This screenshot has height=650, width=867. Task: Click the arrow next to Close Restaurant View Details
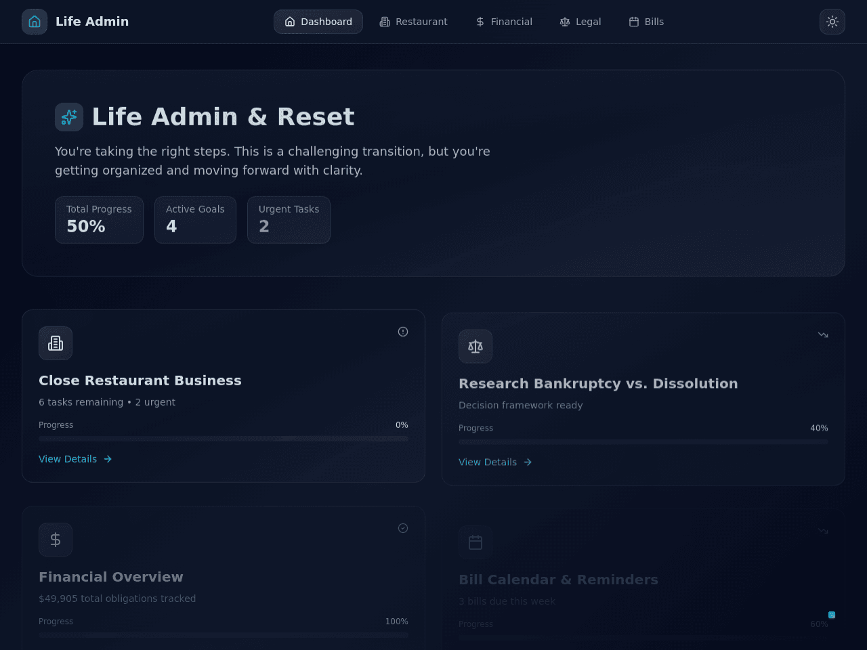click(x=108, y=459)
